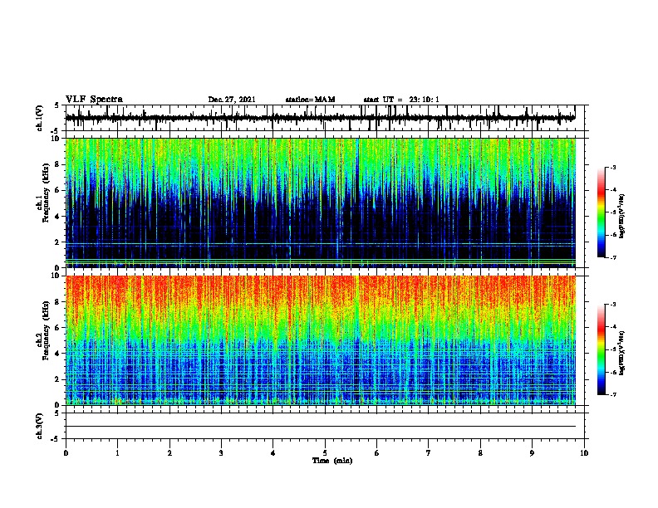The height and width of the screenshot is (508, 658).
Task: Click the "-3" label on ch.1 color bar
Action: point(612,167)
